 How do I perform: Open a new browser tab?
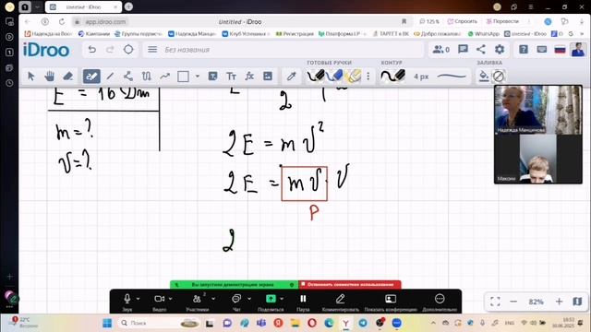[x=128, y=6]
